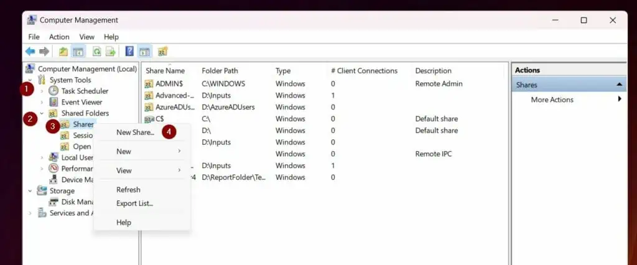This screenshot has height=265, width=637.
Task: Toggle the Show/Hide Console Tree toolbar icon
Action: tap(78, 52)
